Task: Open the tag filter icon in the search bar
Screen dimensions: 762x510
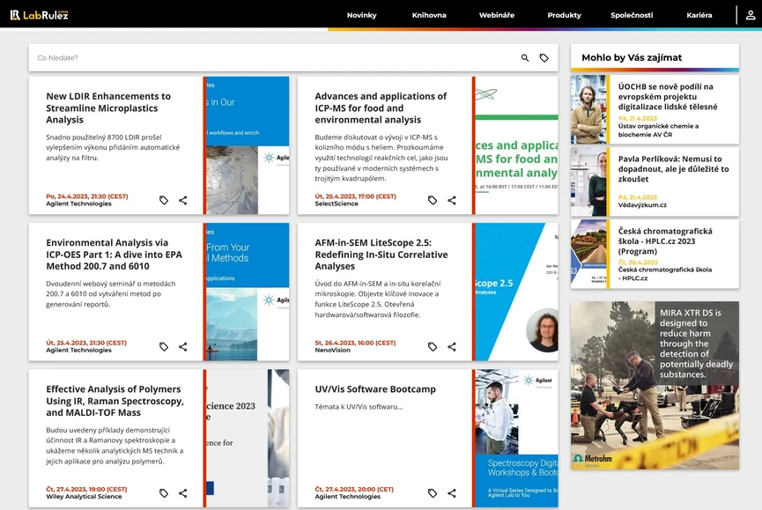Action: point(544,58)
